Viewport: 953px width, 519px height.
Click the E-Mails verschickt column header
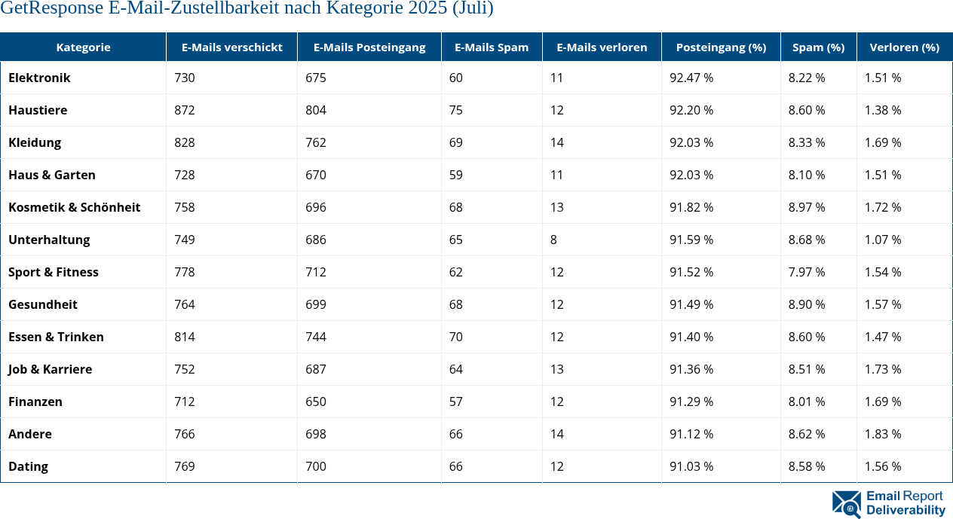(232, 47)
